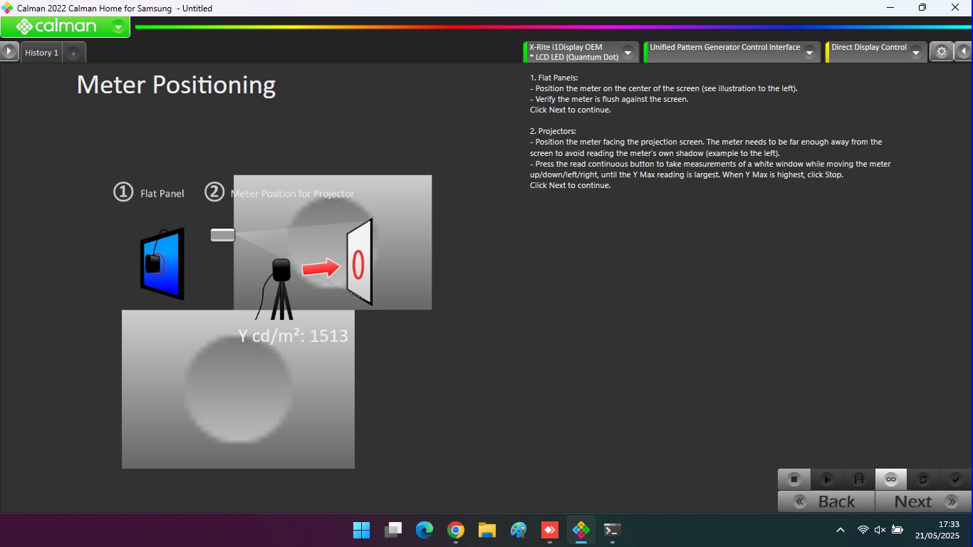This screenshot has height=547, width=973.
Task: Click the Calman title bar app icon
Action: (x=8, y=8)
